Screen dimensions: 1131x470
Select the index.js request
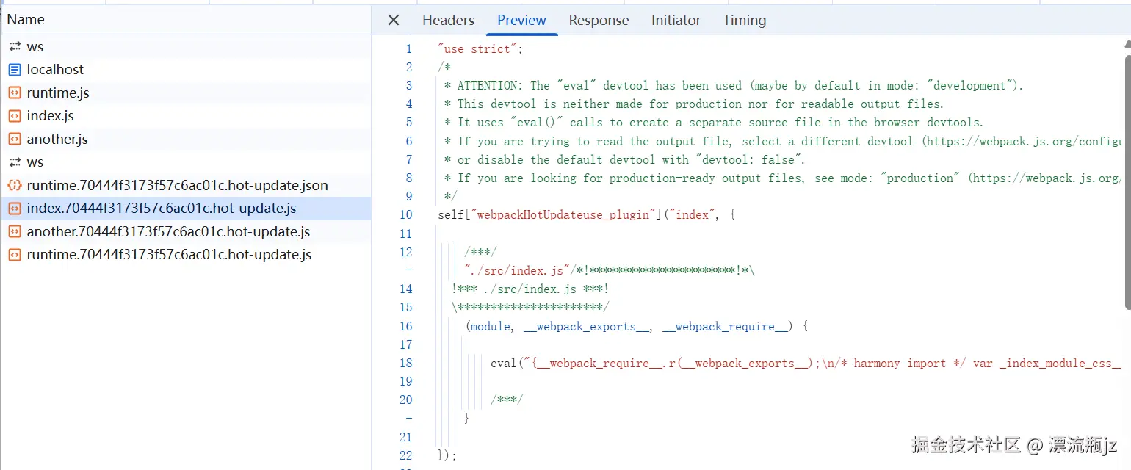tap(185, 116)
